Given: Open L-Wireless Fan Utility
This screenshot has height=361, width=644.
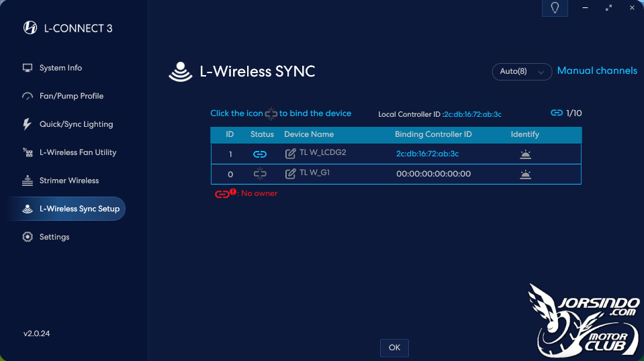Looking at the screenshot, I should click(78, 152).
